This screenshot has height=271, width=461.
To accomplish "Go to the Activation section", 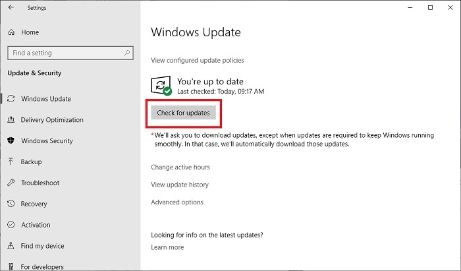I will (x=36, y=225).
